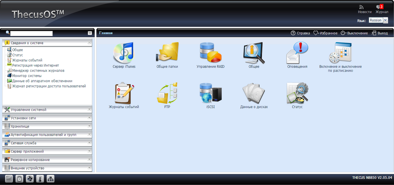Select Монитор системы tree item
The image size is (394, 185).
point(27,76)
